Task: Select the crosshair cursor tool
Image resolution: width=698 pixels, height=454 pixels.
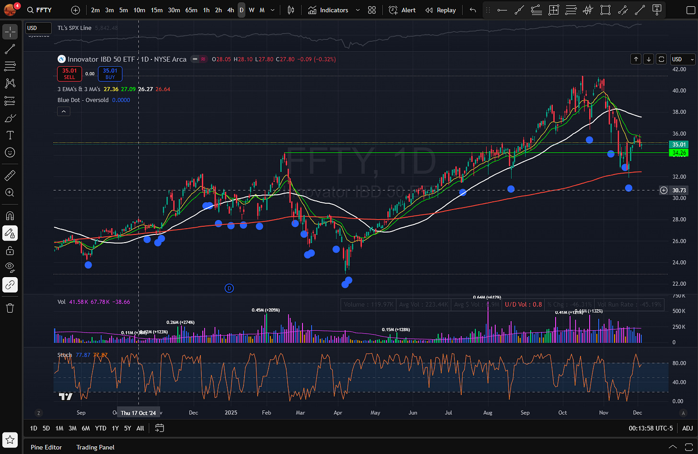Action: pyautogui.click(x=10, y=32)
